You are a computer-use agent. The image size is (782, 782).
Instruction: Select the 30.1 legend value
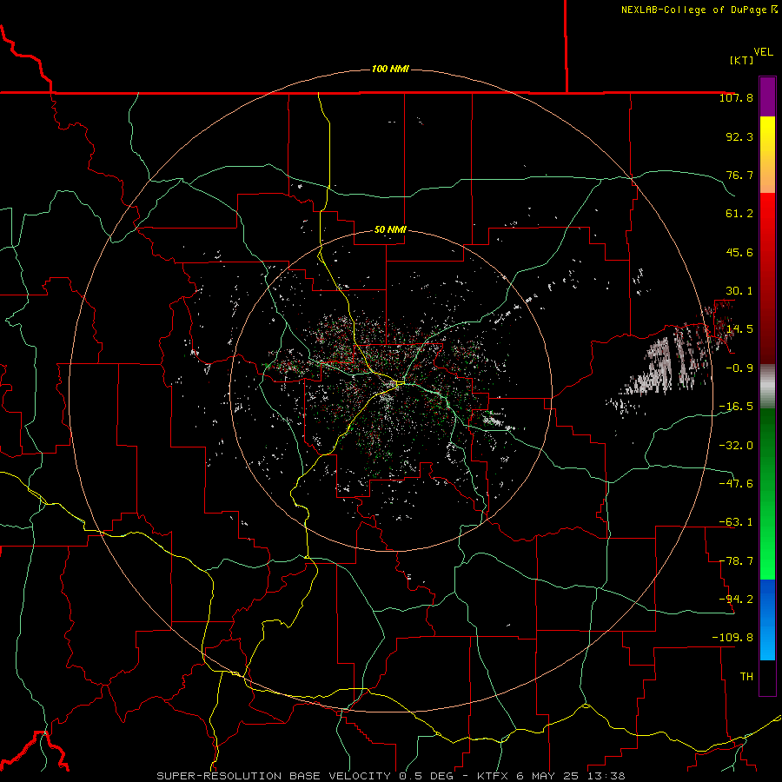tap(739, 291)
